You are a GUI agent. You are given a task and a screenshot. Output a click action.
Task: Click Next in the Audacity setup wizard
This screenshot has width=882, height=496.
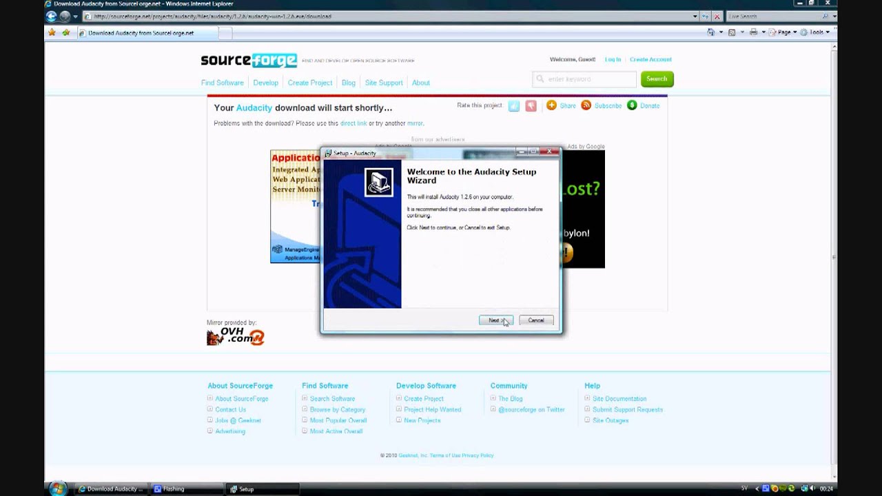point(496,320)
